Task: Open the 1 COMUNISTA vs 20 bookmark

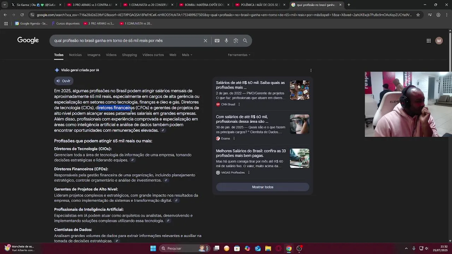Action: 136,24
